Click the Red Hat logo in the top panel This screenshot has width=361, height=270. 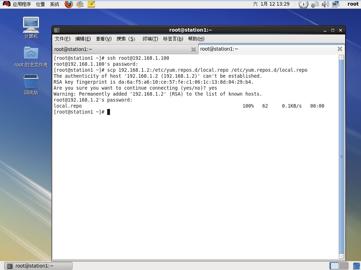6,4
